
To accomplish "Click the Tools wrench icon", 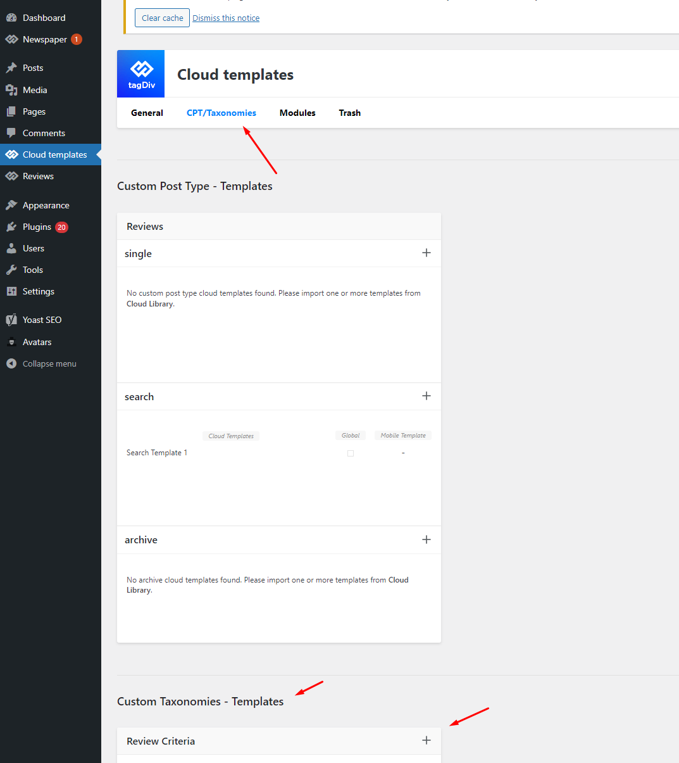I will 11,270.
